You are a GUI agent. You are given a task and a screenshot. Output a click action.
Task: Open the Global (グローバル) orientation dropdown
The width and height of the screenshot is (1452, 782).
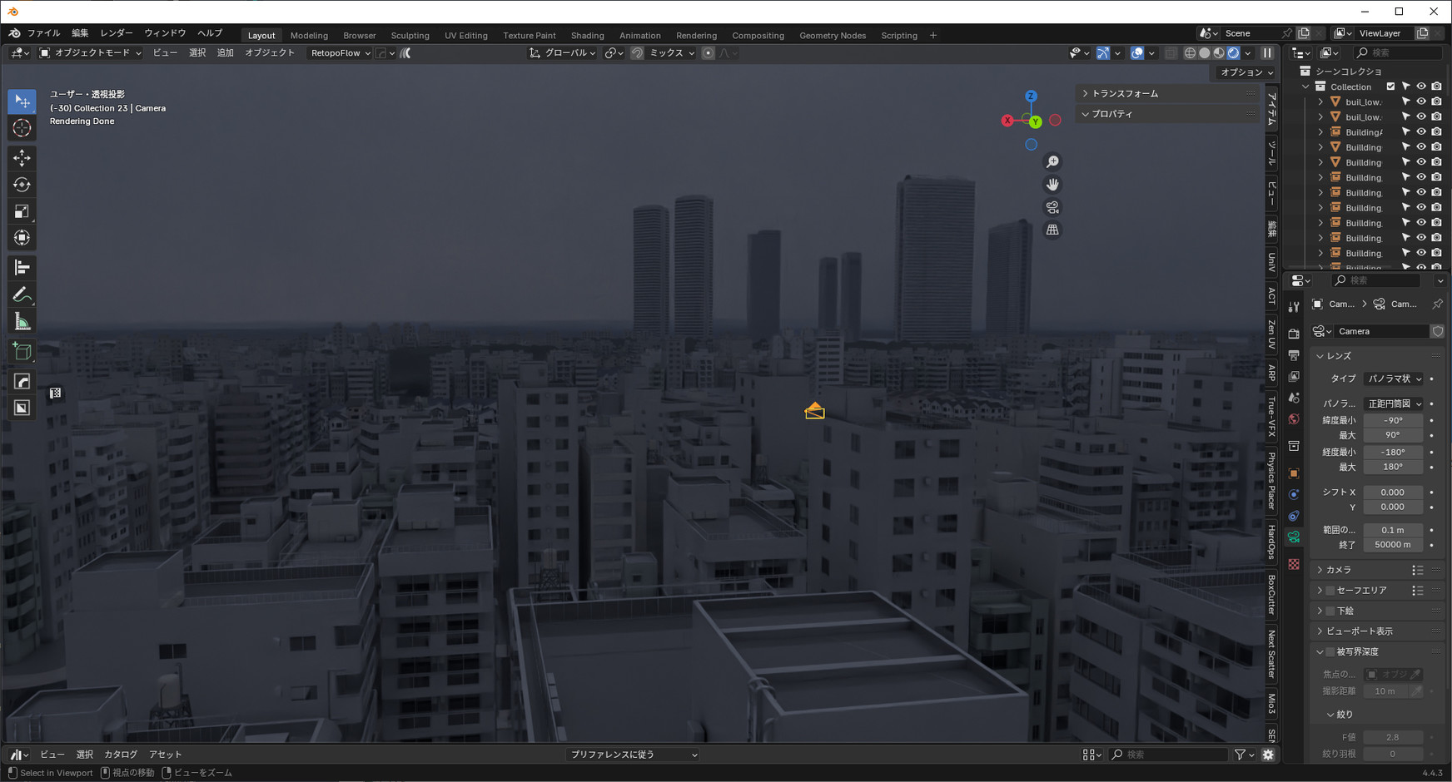click(x=562, y=53)
